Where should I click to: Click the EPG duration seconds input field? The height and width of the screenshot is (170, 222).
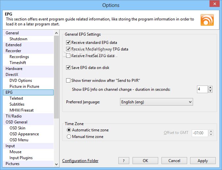pos(202,89)
